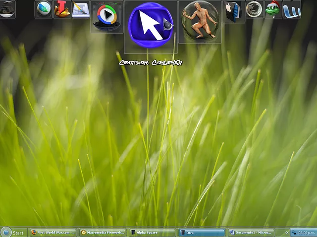Click the Start orb icon
The width and height of the screenshot is (317, 237).
tap(6, 232)
